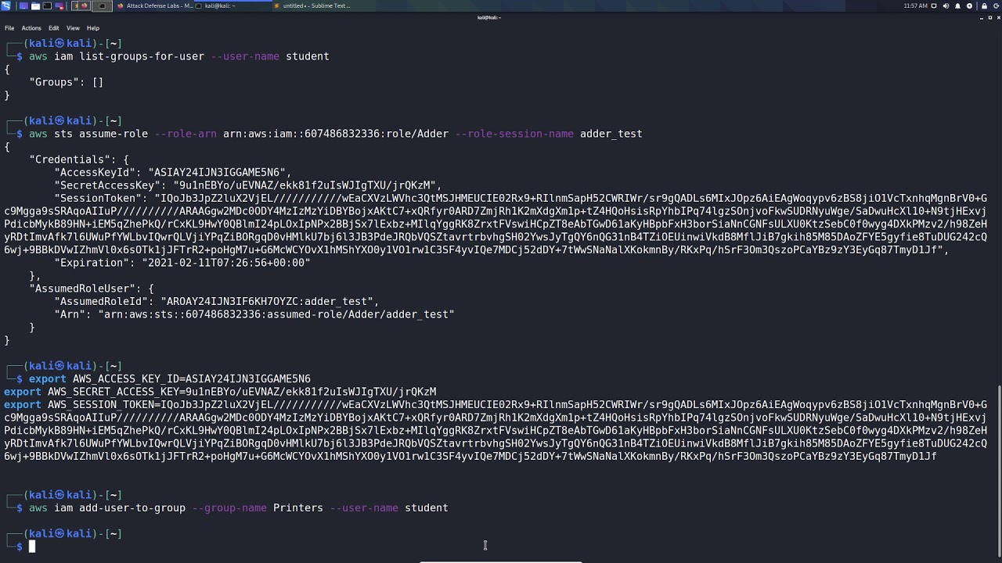The image size is (1002, 563).
Task: Maximize the terminal window
Action: [x=990, y=17]
